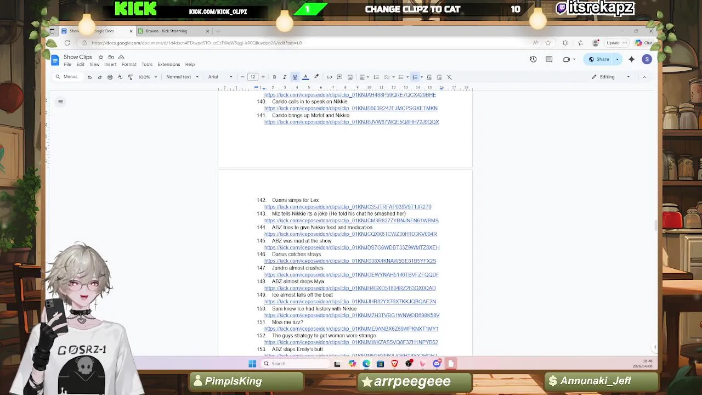
Task: Open the zoom 100% dropdown
Action: (x=148, y=77)
